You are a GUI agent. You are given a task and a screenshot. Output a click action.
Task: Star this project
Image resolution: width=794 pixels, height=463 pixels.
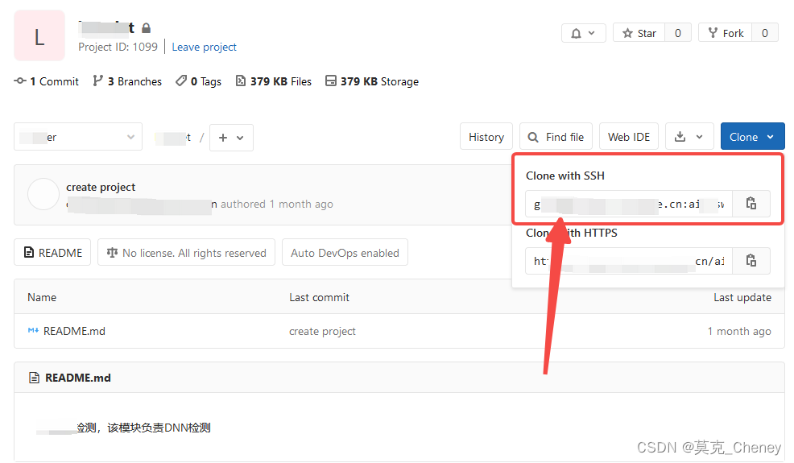tap(639, 34)
